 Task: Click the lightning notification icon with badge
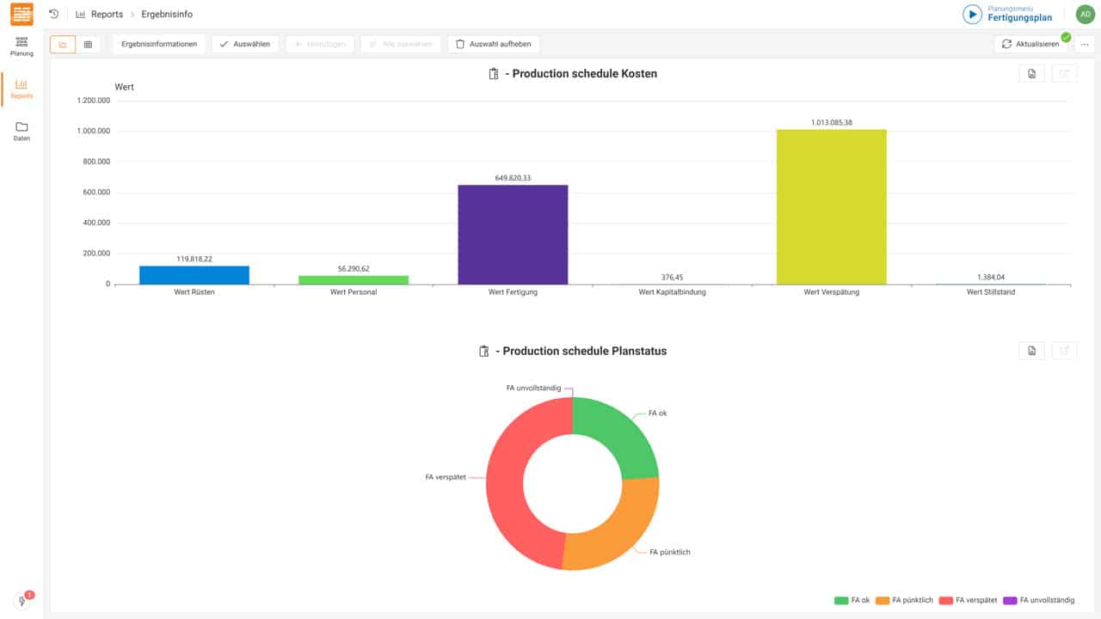(x=22, y=600)
